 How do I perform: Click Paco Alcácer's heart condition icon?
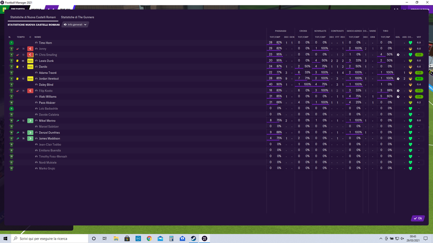click(410, 103)
